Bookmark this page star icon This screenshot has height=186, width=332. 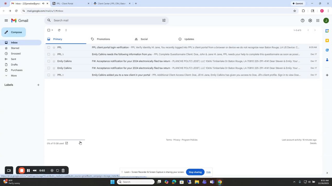295,11
